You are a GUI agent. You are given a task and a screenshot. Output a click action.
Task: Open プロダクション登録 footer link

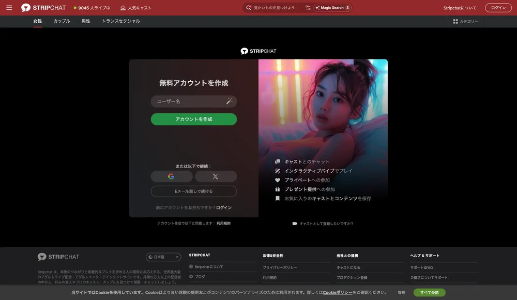coord(352,278)
